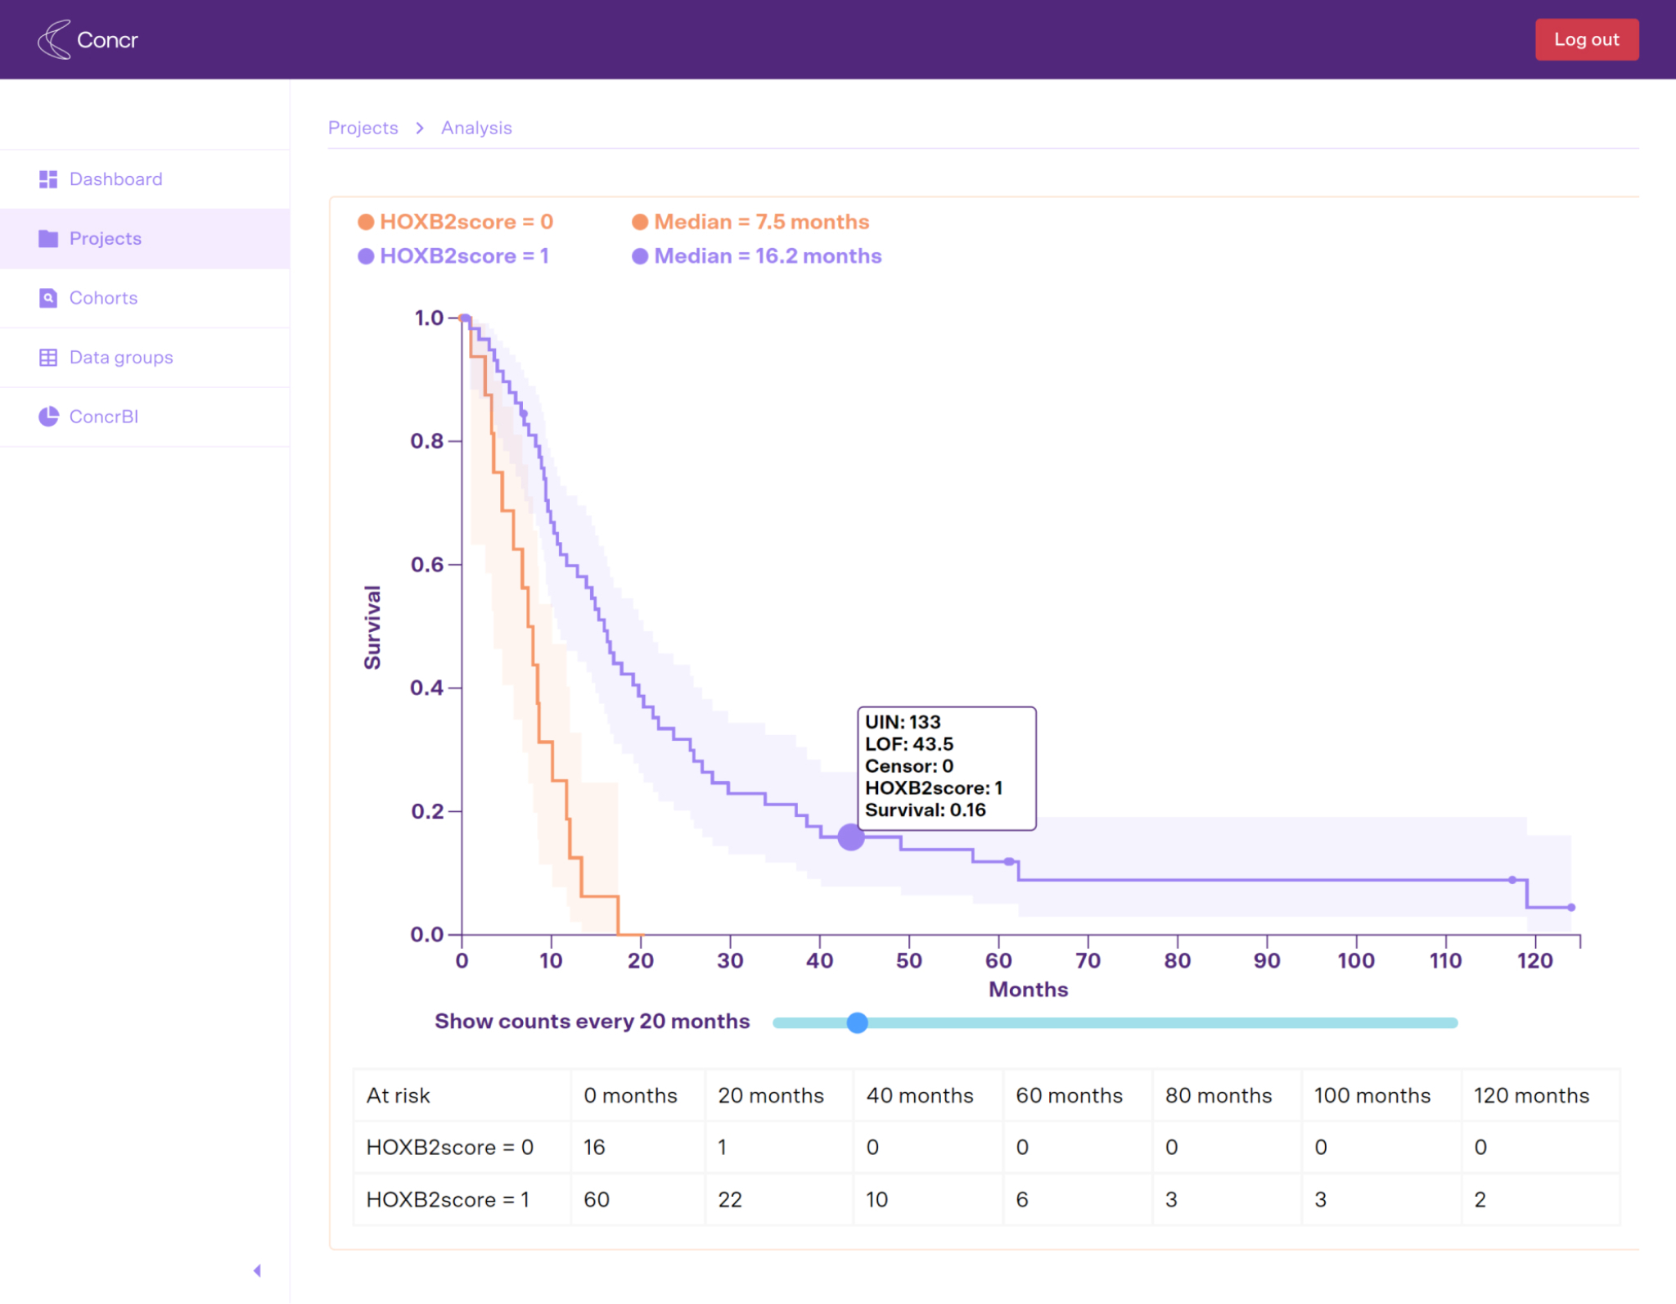Viewport: 1676px width, 1304px height.
Task: Open the Data groups menu item
Action: click(121, 358)
